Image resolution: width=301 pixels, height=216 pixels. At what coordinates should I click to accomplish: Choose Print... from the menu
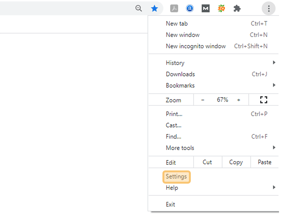click(214, 114)
